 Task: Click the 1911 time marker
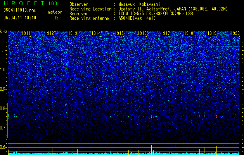(x=26, y=33)
